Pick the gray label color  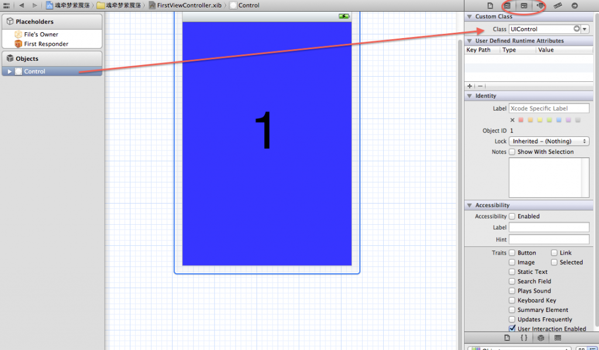tap(578, 120)
